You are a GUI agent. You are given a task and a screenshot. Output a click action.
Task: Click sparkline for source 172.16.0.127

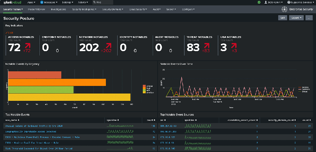(198, 137)
